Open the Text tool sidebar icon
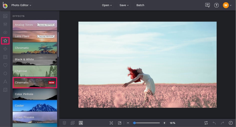 5,81
